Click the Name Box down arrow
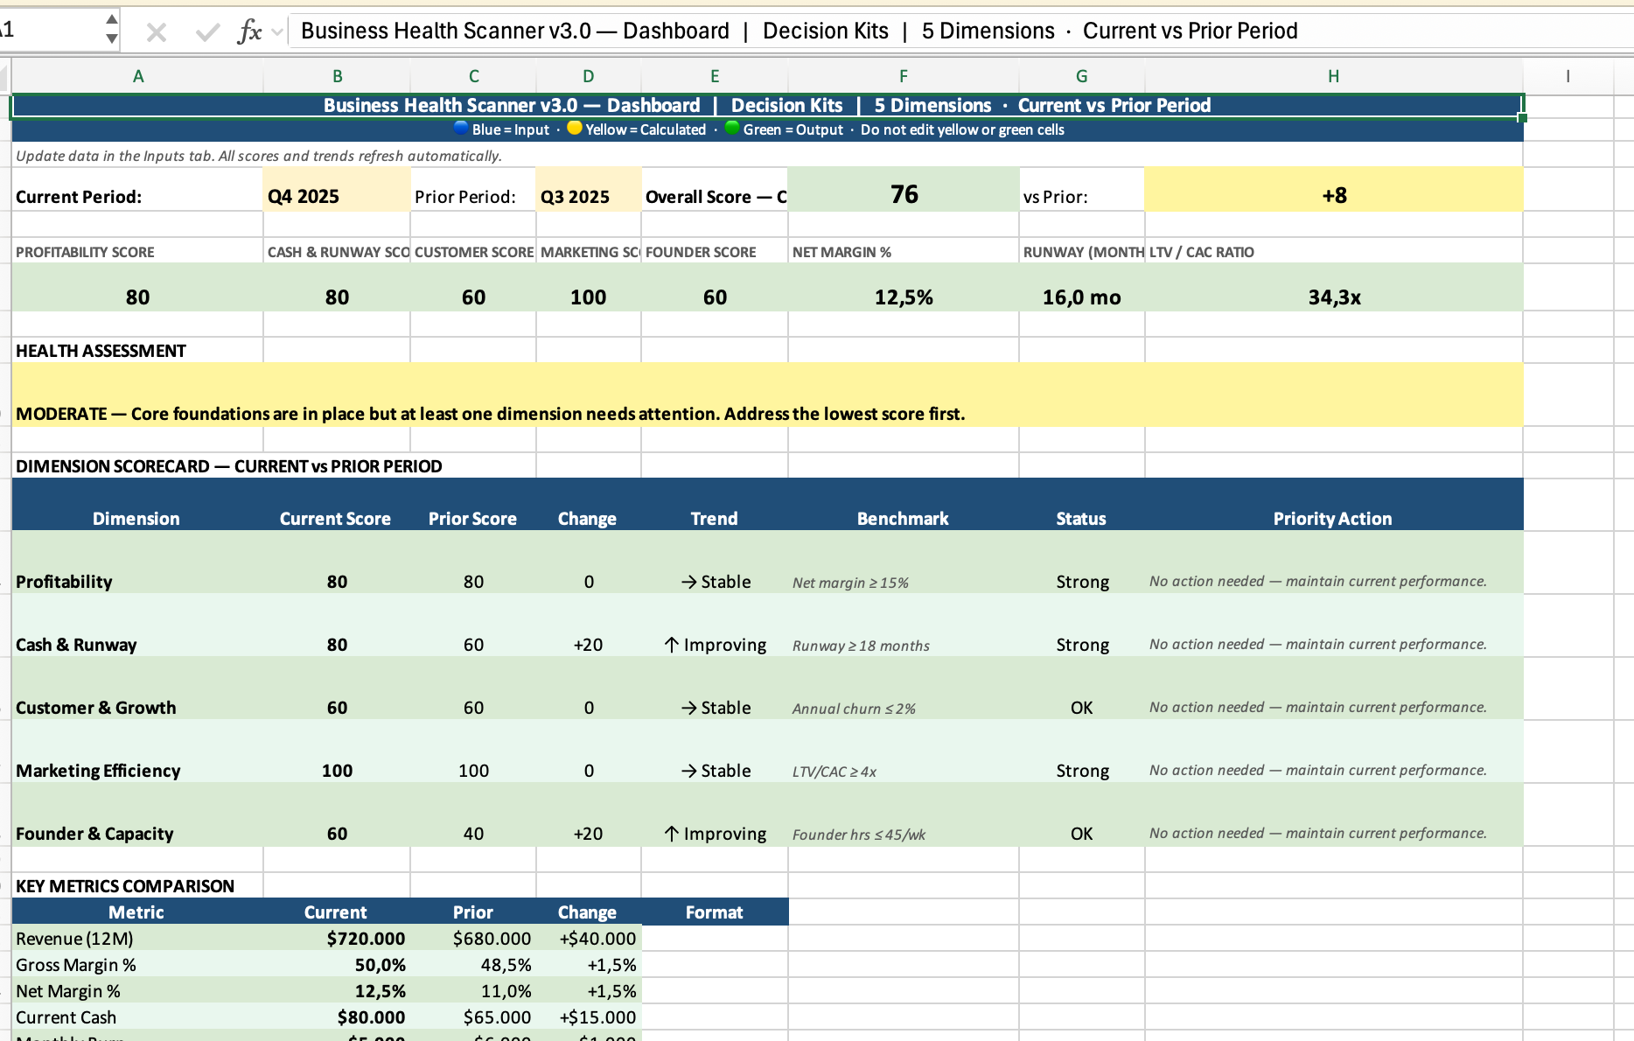 pos(111,38)
